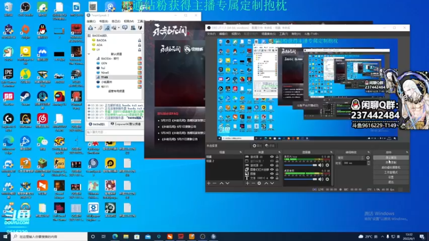429x241 pixels.
Task: Click 退出 to exit OBS
Action: point(391,182)
